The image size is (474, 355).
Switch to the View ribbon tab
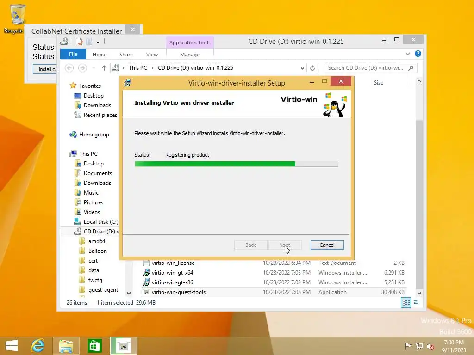[x=152, y=55]
